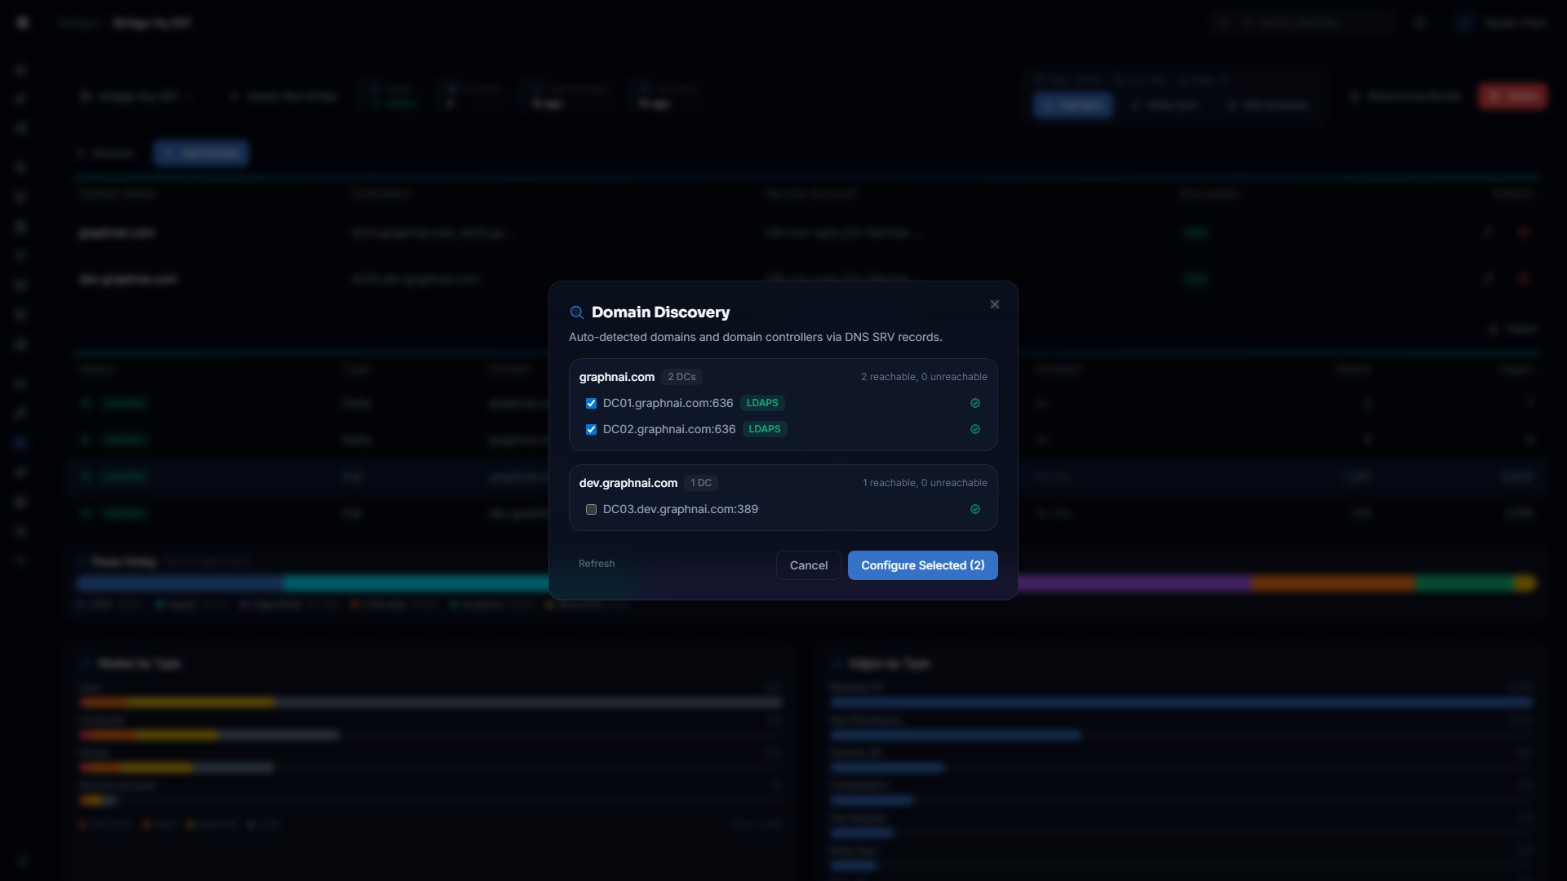Uncheck the DC02.graphnai.com:636 checkbox
Viewport: 1567px width, 881px height.
(x=591, y=428)
